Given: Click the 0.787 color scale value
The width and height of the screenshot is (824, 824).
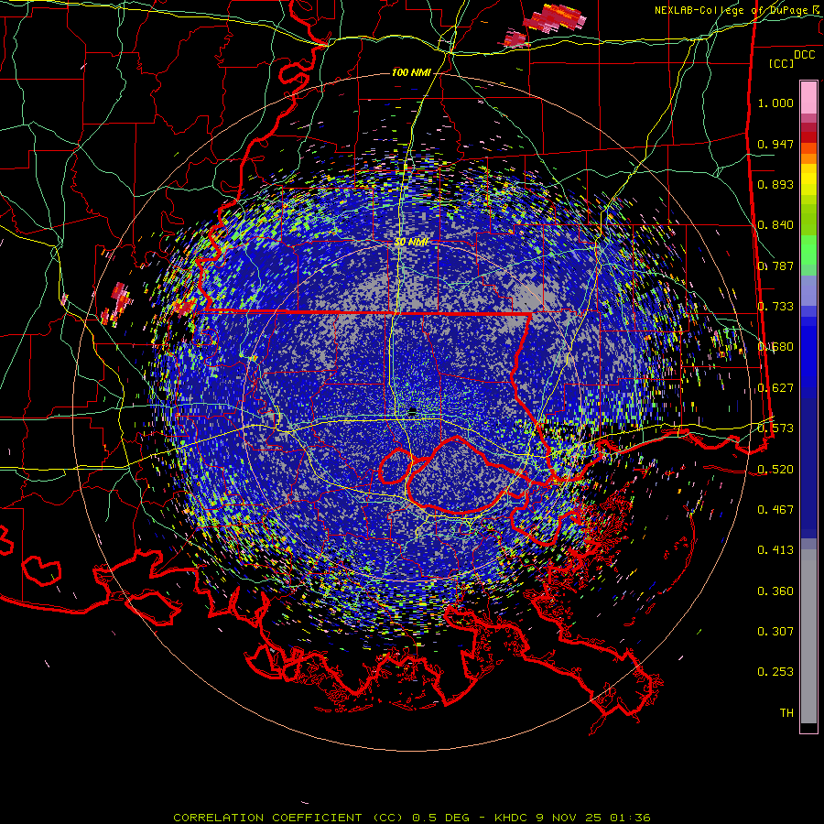Looking at the screenshot, I should (x=775, y=266).
